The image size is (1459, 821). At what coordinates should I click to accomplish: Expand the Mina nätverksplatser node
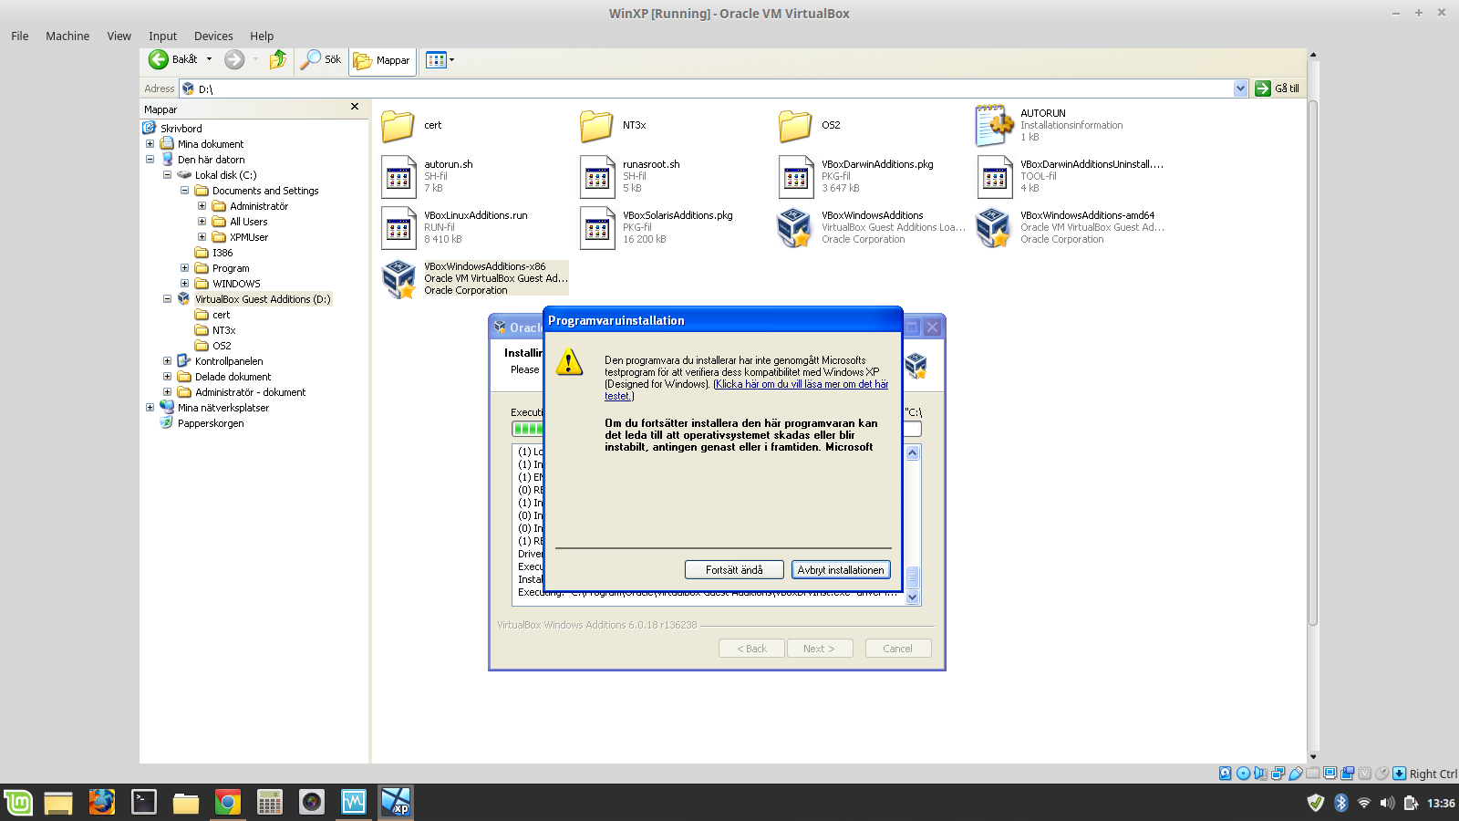coord(150,408)
